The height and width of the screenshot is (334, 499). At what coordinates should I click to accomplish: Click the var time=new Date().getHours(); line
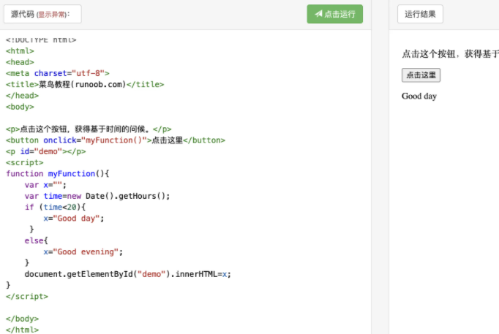(97, 196)
